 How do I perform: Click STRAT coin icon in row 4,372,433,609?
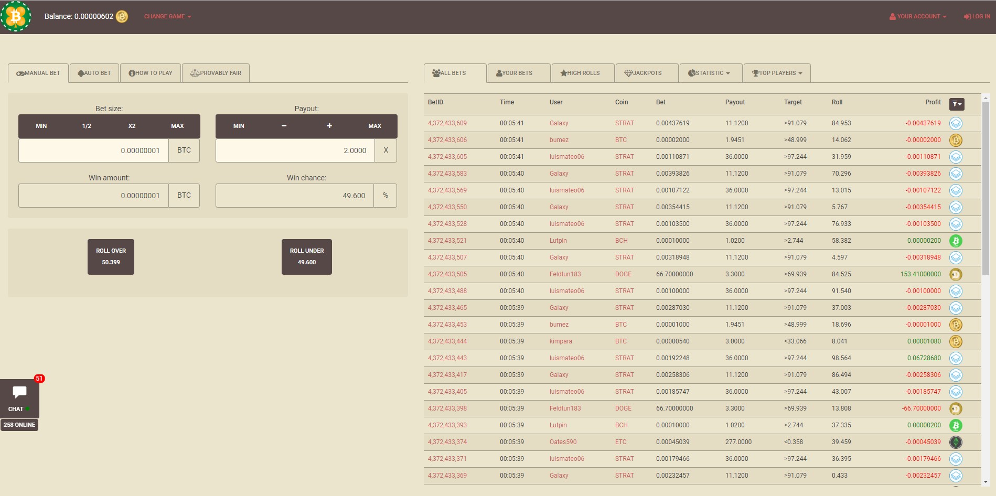click(x=956, y=124)
